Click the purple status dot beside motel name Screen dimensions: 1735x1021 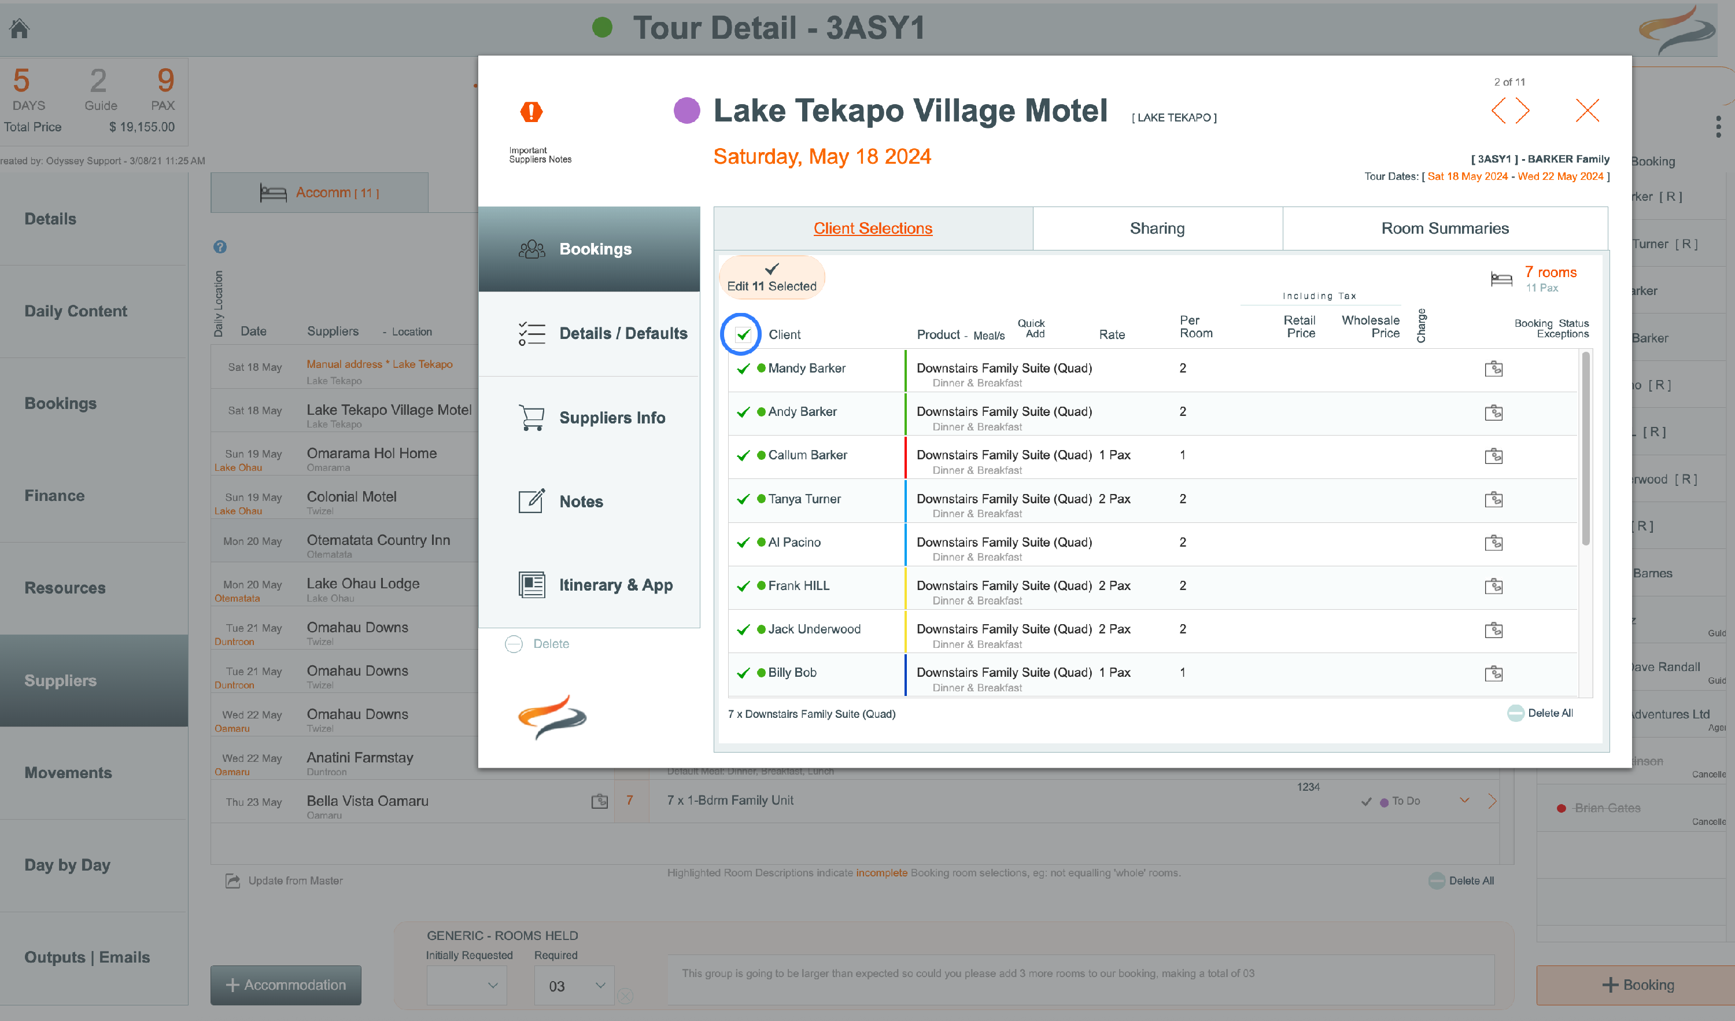(686, 111)
